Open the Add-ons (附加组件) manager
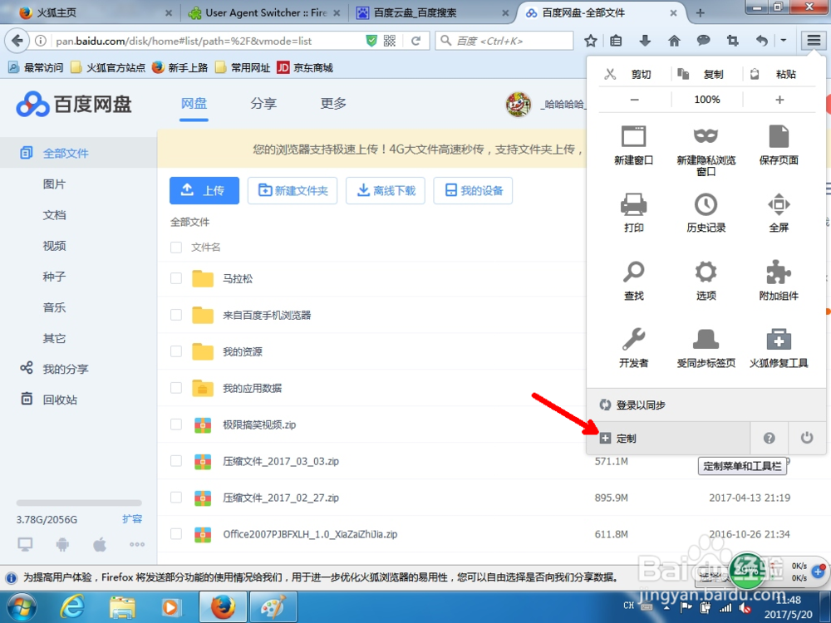This screenshot has height=623, width=831. click(x=778, y=274)
